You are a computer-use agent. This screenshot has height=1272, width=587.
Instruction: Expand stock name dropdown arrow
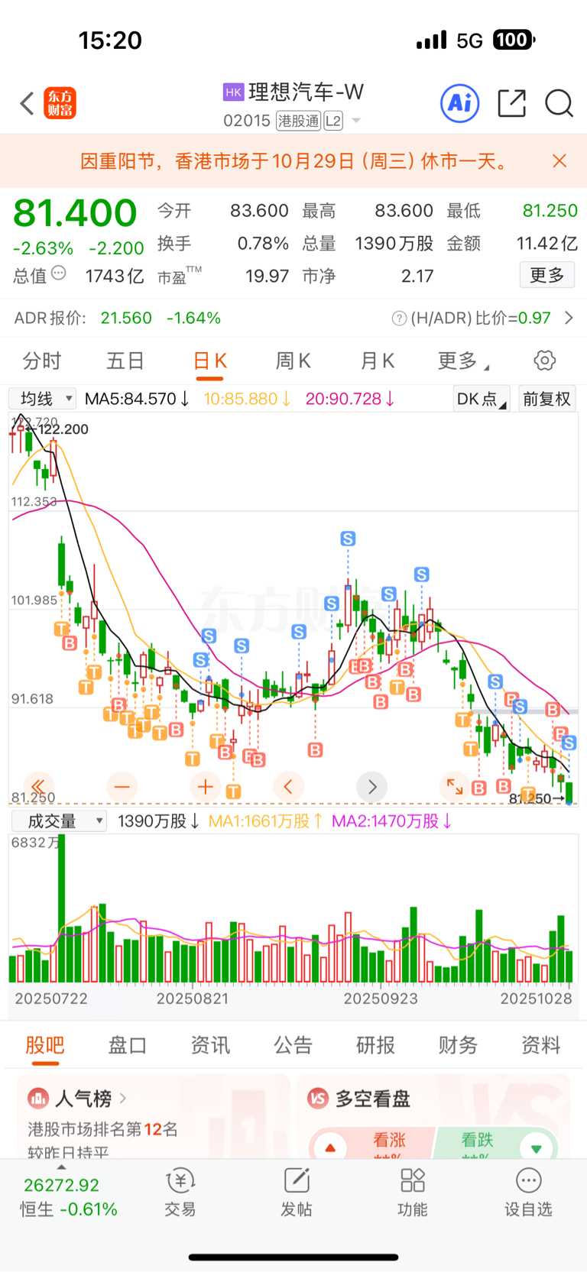pos(356,121)
